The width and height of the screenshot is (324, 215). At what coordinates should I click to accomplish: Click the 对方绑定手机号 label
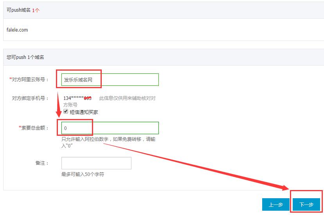[x=31, y=98]
